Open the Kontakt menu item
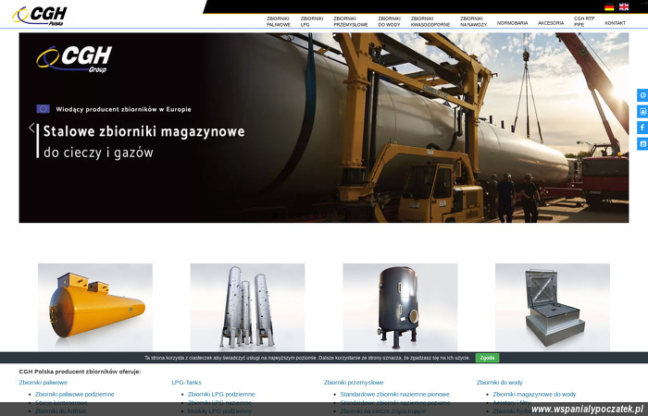Image resolution: width=648 pixels, height=416 pixels. (x=615, y=23)
